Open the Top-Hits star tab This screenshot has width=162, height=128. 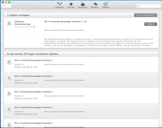71,5
